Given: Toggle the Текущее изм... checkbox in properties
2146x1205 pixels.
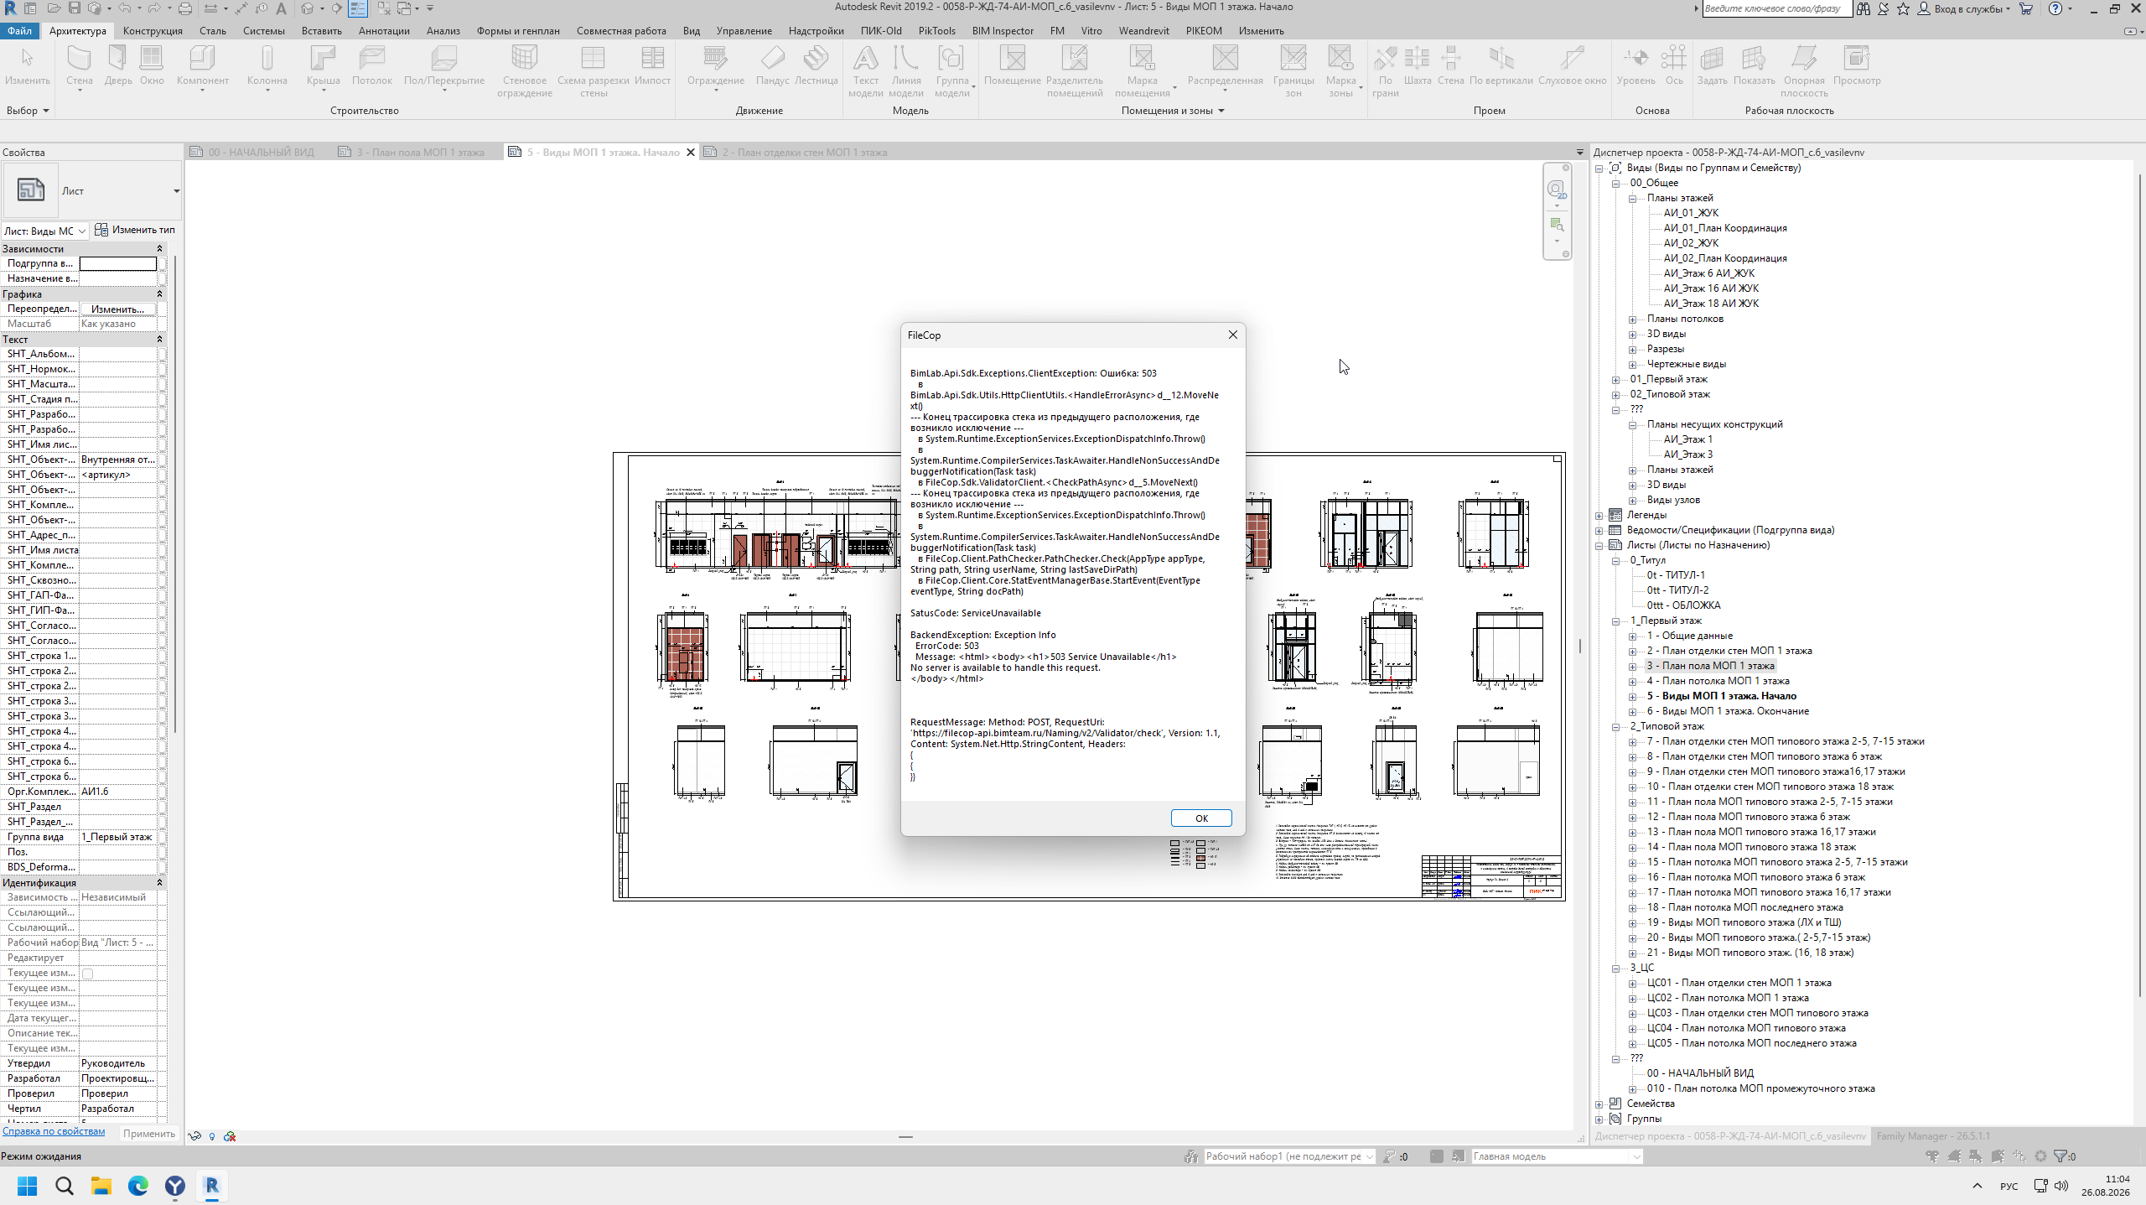Looking at the screenshot, I should point(87,974).
